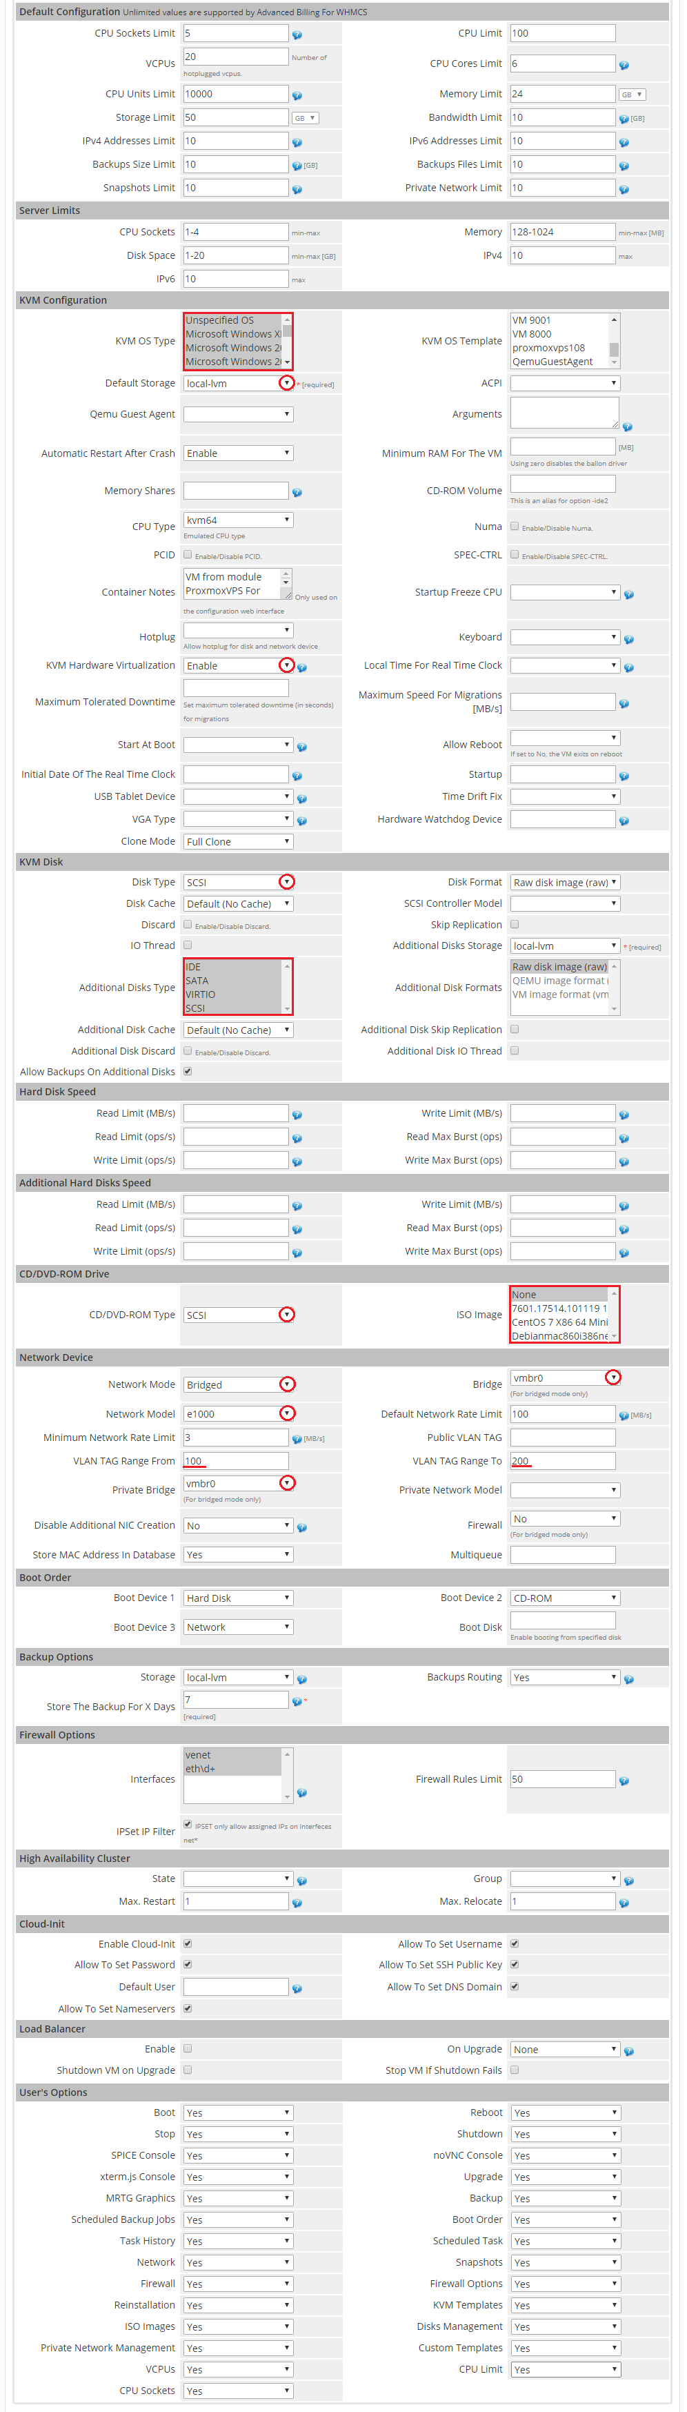Viewport: 687px width, 2412px height.
Task: Click help icon beside Default Network Rate Limit
Action: tap(624, 1415)
